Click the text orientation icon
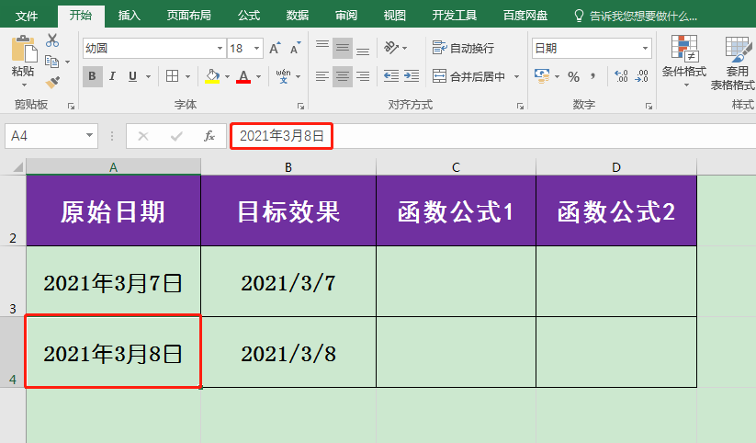This screenshot has width=756, height=443. tap(391, 47)
